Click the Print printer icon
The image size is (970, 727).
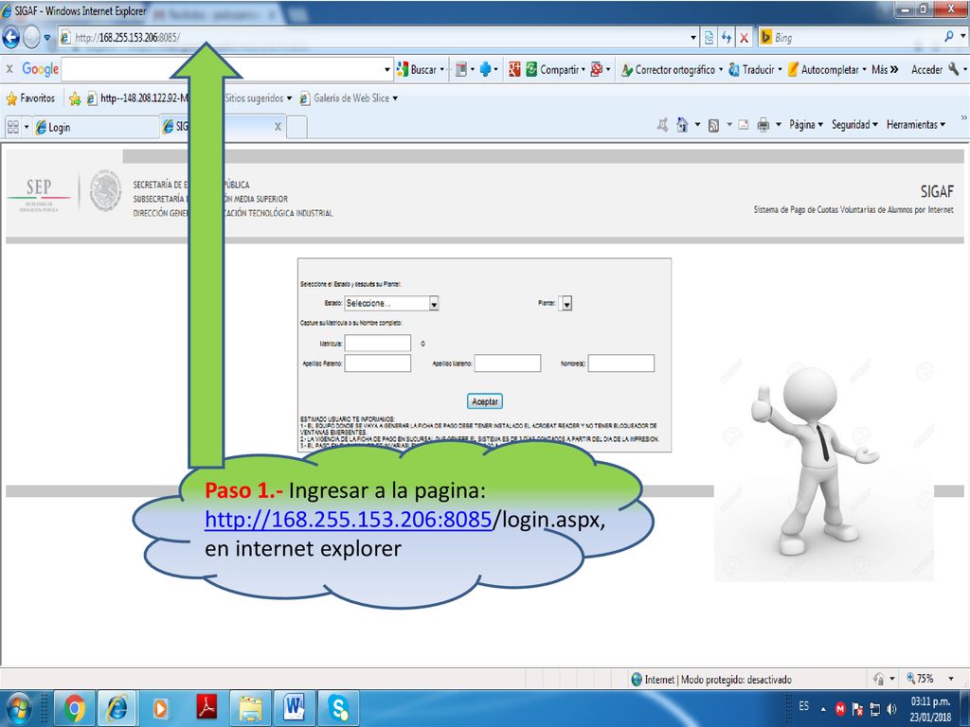click(x=763, y=125)
